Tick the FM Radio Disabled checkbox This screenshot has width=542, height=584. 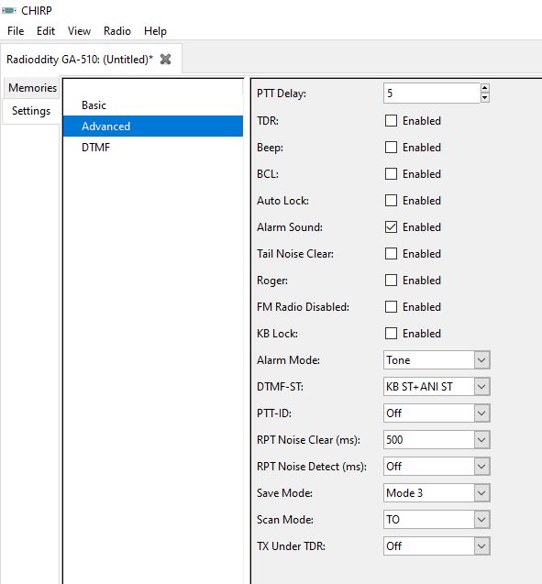point(391,307)
